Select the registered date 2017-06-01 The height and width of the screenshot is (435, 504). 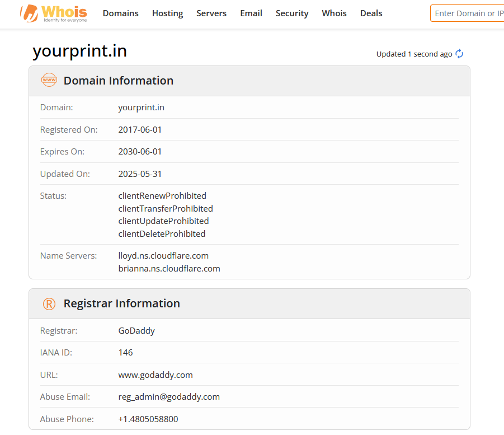[140, 130]
